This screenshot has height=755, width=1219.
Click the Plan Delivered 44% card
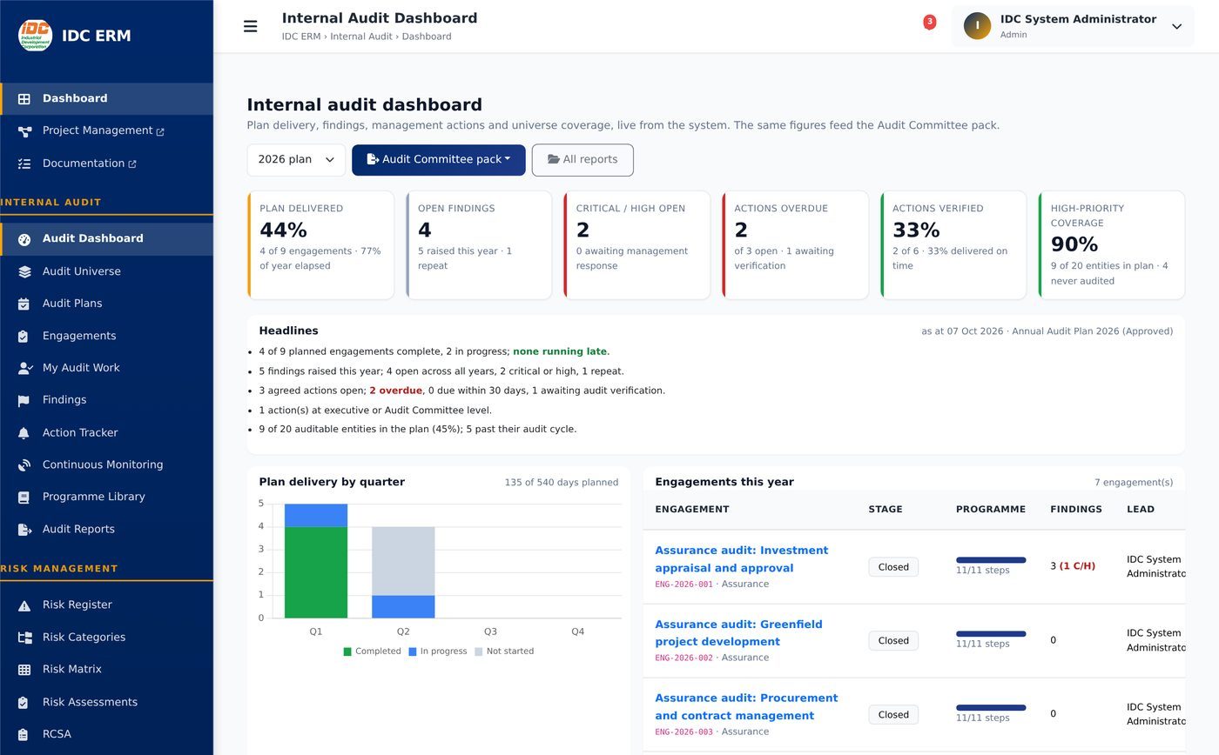click(x=320, y=245)
